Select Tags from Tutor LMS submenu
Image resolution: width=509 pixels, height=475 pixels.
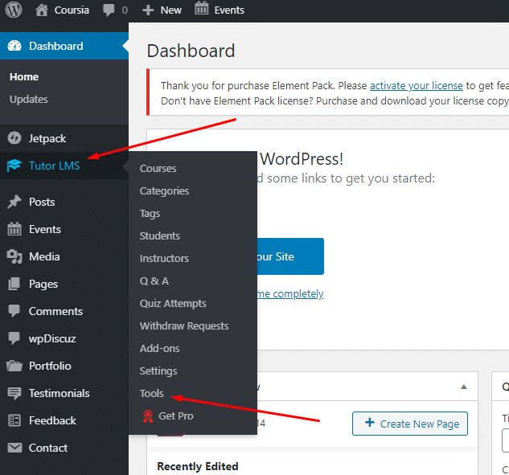pos(150,214)
